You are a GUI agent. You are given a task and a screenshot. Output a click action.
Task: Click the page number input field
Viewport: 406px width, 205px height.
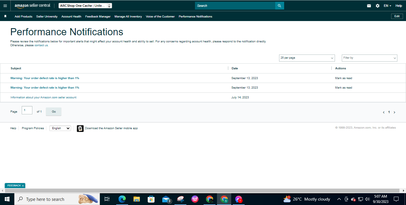(27, 110)
